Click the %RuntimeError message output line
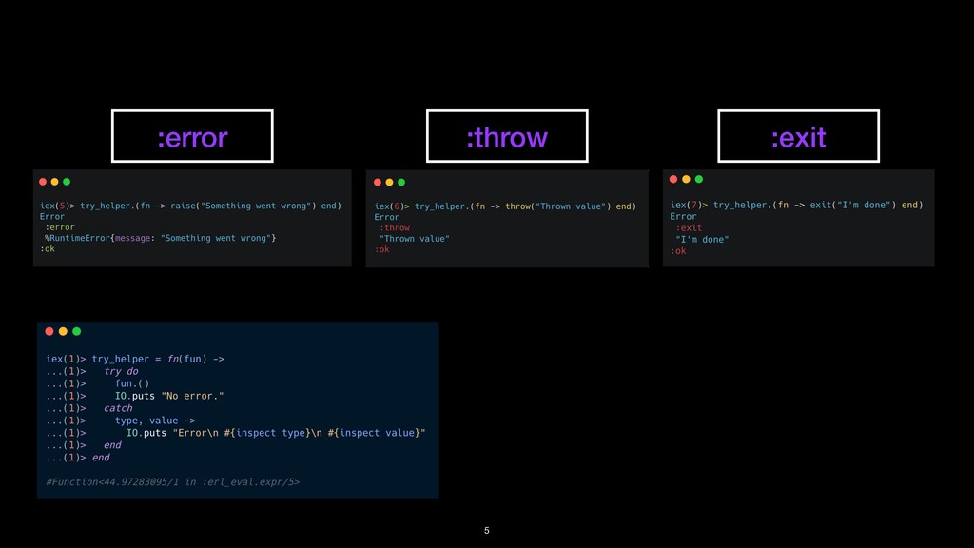This screenshot has width=974, height=548. [160, 238]
